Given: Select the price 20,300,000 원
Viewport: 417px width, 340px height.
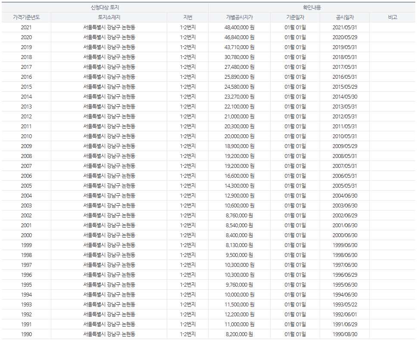Looking at the screenshot, I should tap(240, 126).
